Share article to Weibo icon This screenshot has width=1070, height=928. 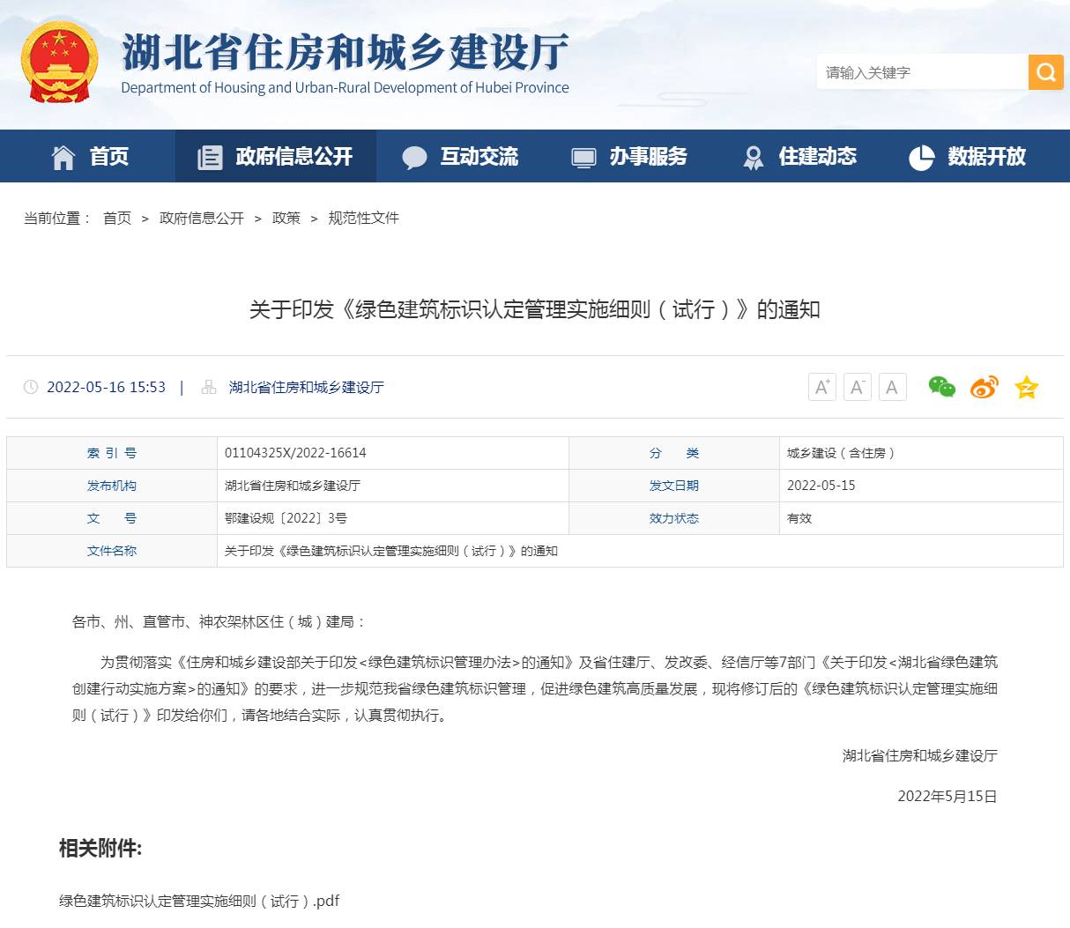[x=984, y=387]
